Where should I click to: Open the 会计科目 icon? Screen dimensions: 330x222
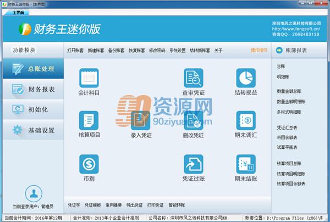pyautogui.click(x=89, y=78)
